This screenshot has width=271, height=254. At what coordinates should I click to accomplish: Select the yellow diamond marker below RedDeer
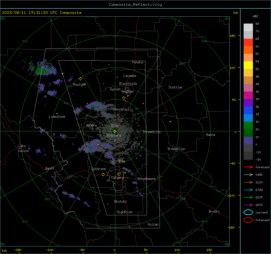(124, 98)
